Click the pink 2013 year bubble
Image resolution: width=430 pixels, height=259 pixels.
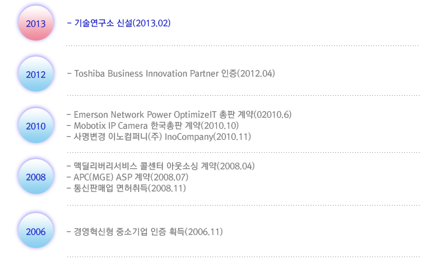coord(36,23)
